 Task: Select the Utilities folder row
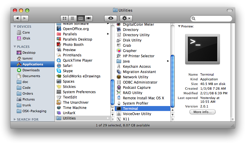click(x=83, y=118)
